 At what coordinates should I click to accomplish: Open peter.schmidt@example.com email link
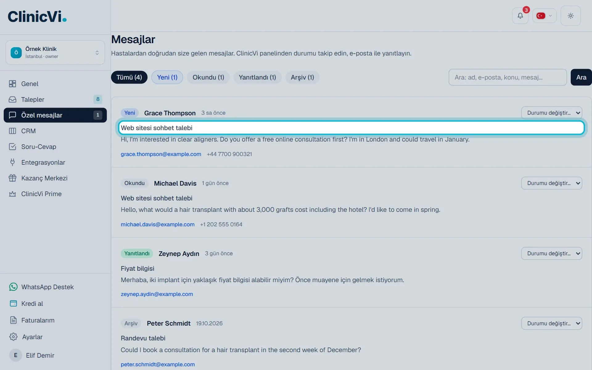[158, 364]
